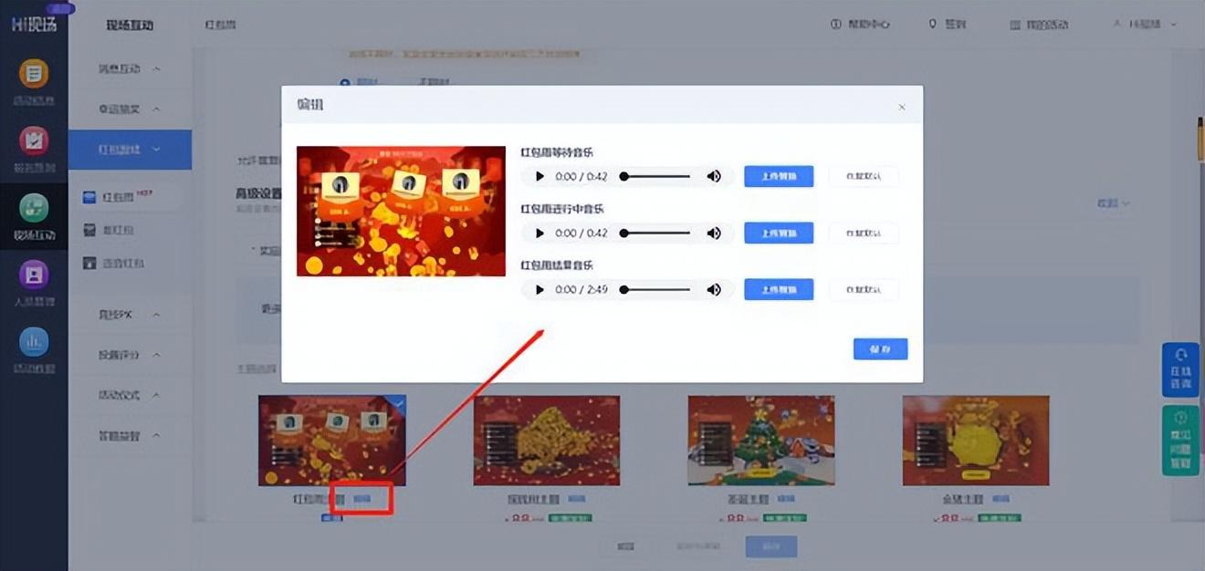Viewport: 1205px width, 571px height.
Task: Open the purple person icon in left sidebar
Action: [x=34, y=275]
